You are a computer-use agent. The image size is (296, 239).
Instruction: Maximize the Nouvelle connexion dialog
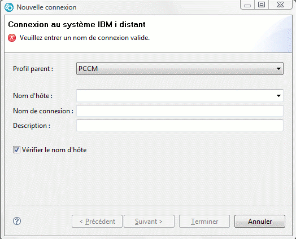pyautogui.click(x=262, y=5)
